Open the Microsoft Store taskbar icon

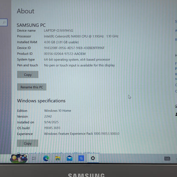81,158
